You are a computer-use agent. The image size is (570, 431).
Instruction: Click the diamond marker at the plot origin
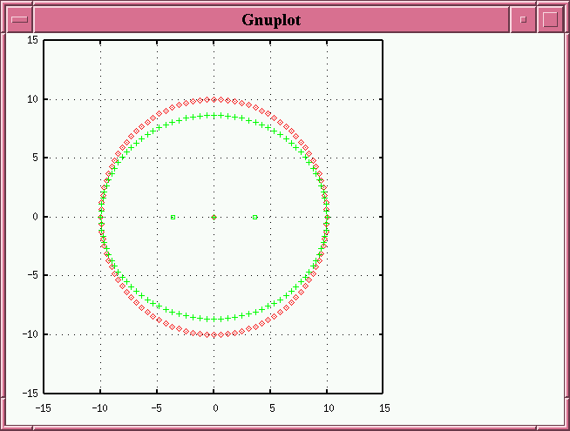click(x=214, y=217)
